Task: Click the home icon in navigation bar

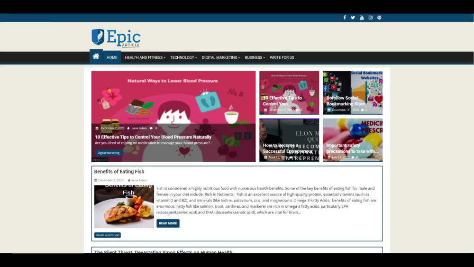Action: tap(96, 56)
